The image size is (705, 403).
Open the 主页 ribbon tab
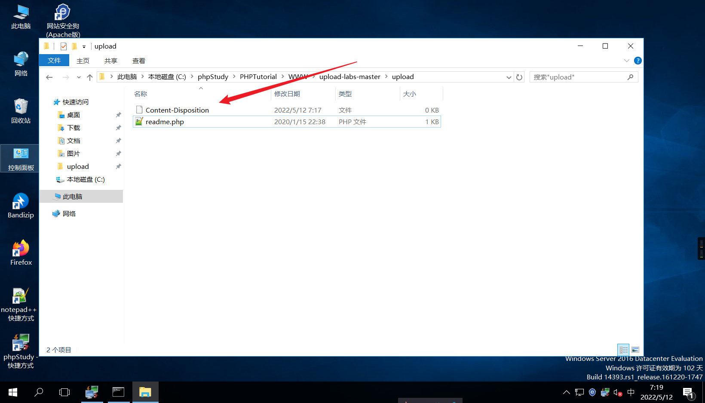click(x=83, y=61)
